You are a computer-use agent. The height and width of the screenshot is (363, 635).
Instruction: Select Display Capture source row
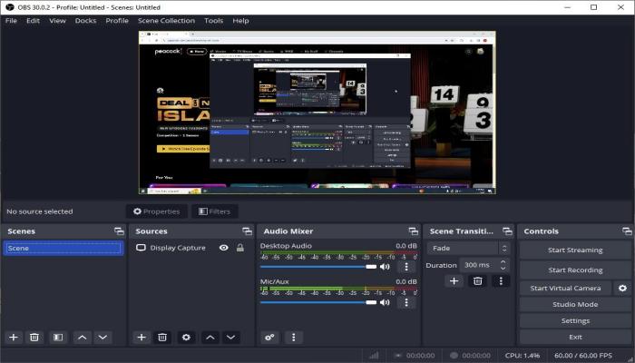(190, 248)
